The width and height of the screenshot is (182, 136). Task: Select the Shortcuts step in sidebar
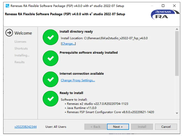21,48
